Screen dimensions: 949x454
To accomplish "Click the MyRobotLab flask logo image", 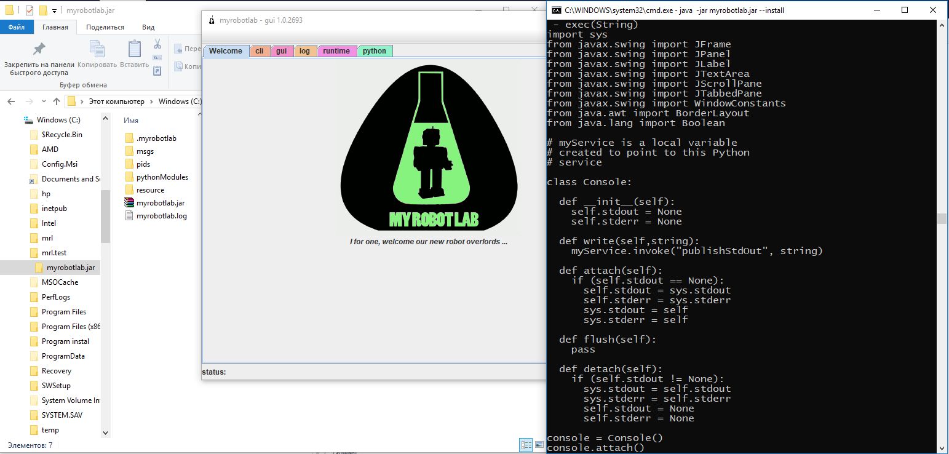I will coord(429,148).
